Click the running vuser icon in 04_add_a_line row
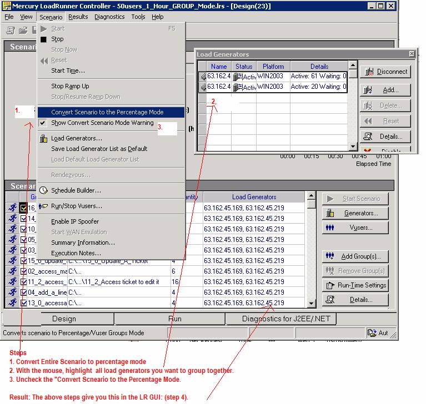Image resolution: width=426 pixels, height=404 pixels. 13,292
